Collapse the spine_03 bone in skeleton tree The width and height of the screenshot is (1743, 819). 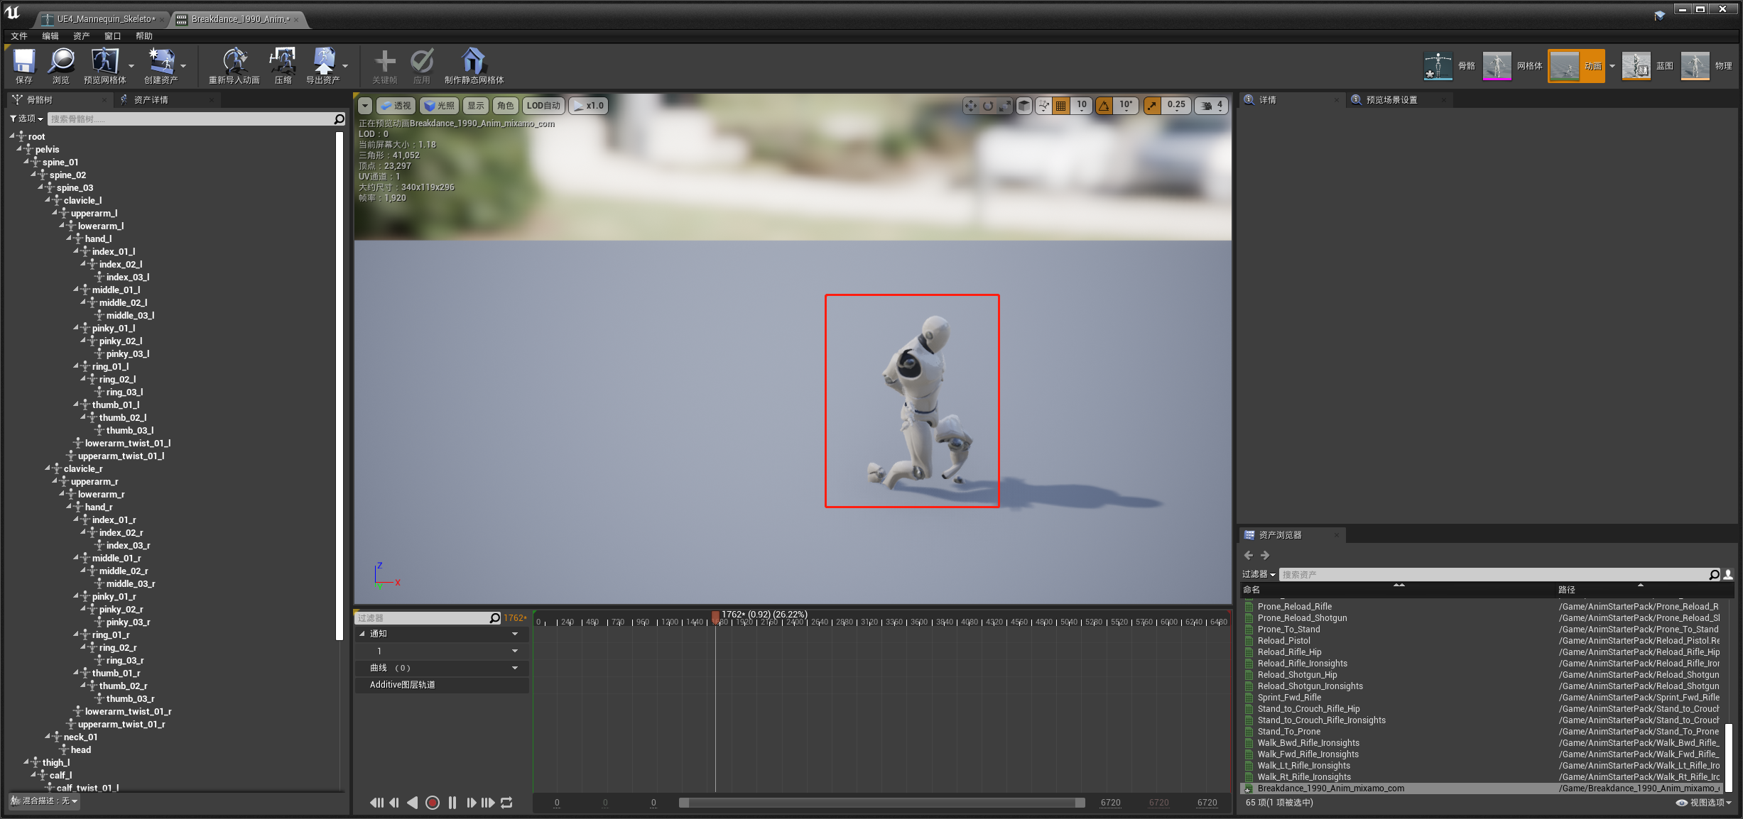[x=40, y=187]
